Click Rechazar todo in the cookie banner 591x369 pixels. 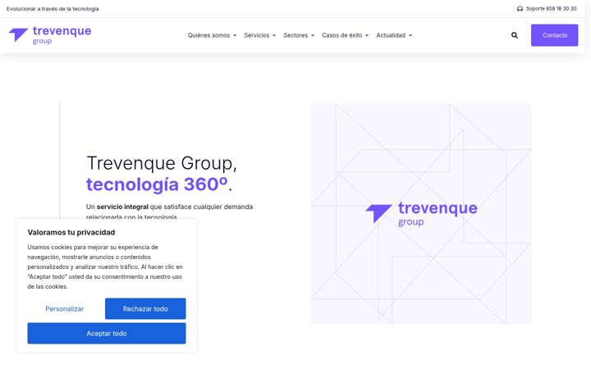(145, 309)
